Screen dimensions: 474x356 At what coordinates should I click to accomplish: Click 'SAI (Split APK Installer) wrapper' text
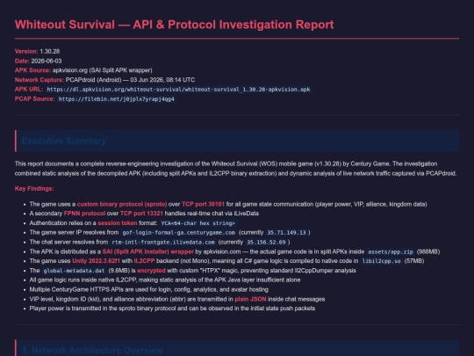point(147,252)
